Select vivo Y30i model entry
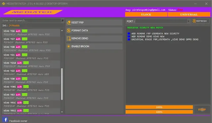This screenshot has width=212, height=123. (31, 88)
